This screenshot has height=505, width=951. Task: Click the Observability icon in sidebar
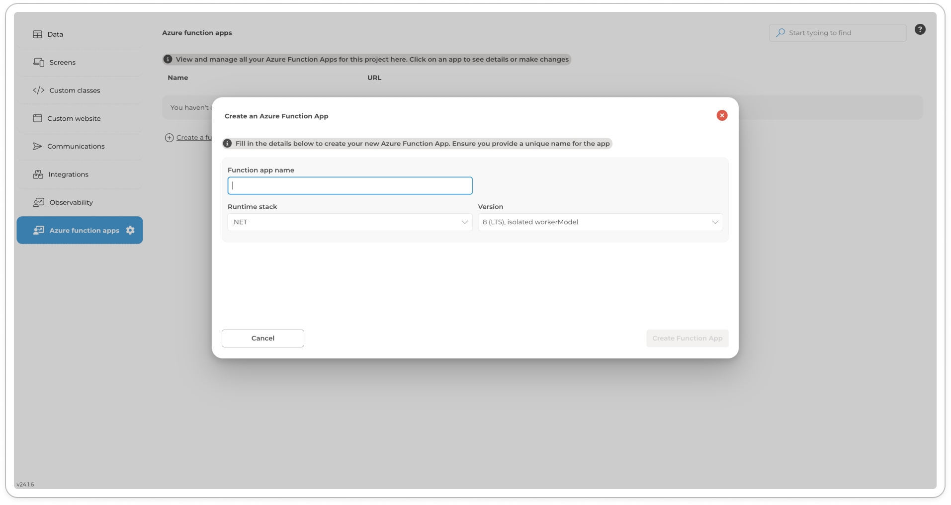[x=38, y=202]
